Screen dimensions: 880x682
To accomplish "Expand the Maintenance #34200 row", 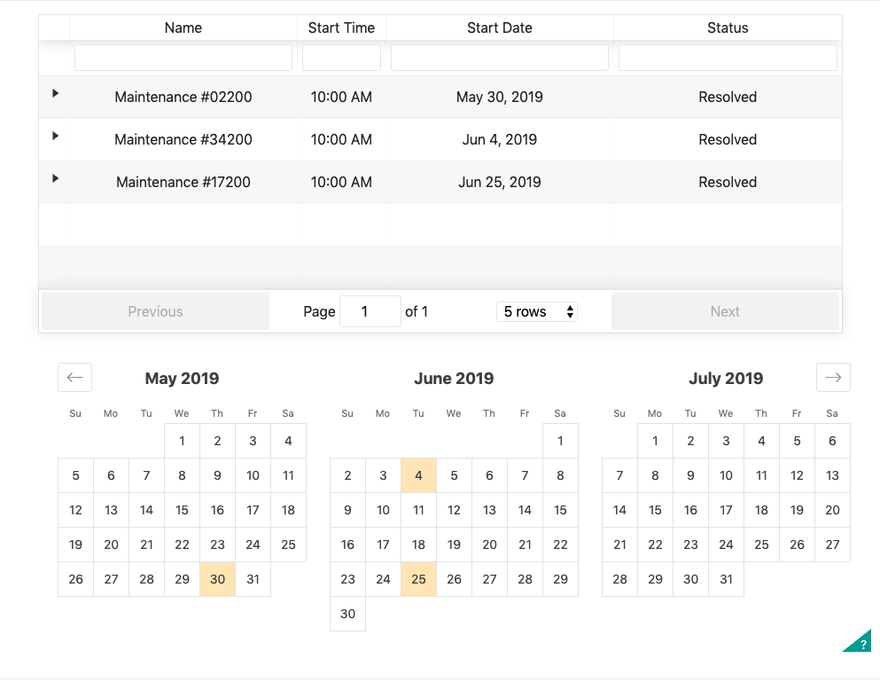I will tap(55, 136).
